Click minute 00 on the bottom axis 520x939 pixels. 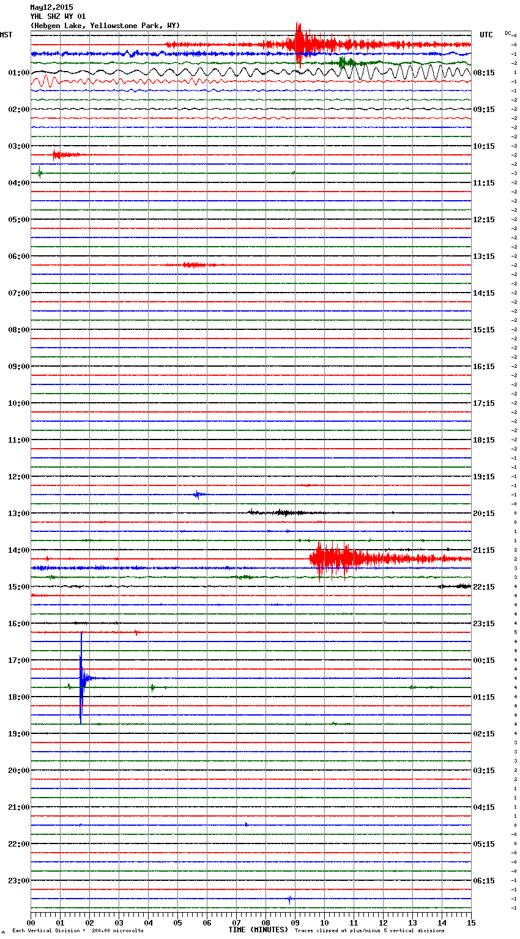(x=31, y=922)
